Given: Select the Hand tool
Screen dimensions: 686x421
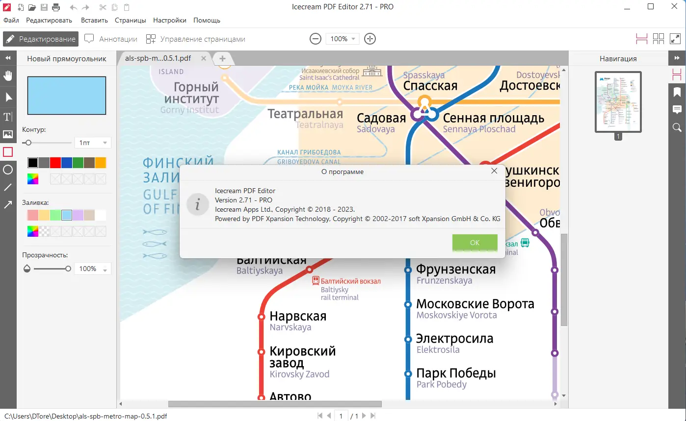Looking at the screenshot, I should [x=7, y=75].
